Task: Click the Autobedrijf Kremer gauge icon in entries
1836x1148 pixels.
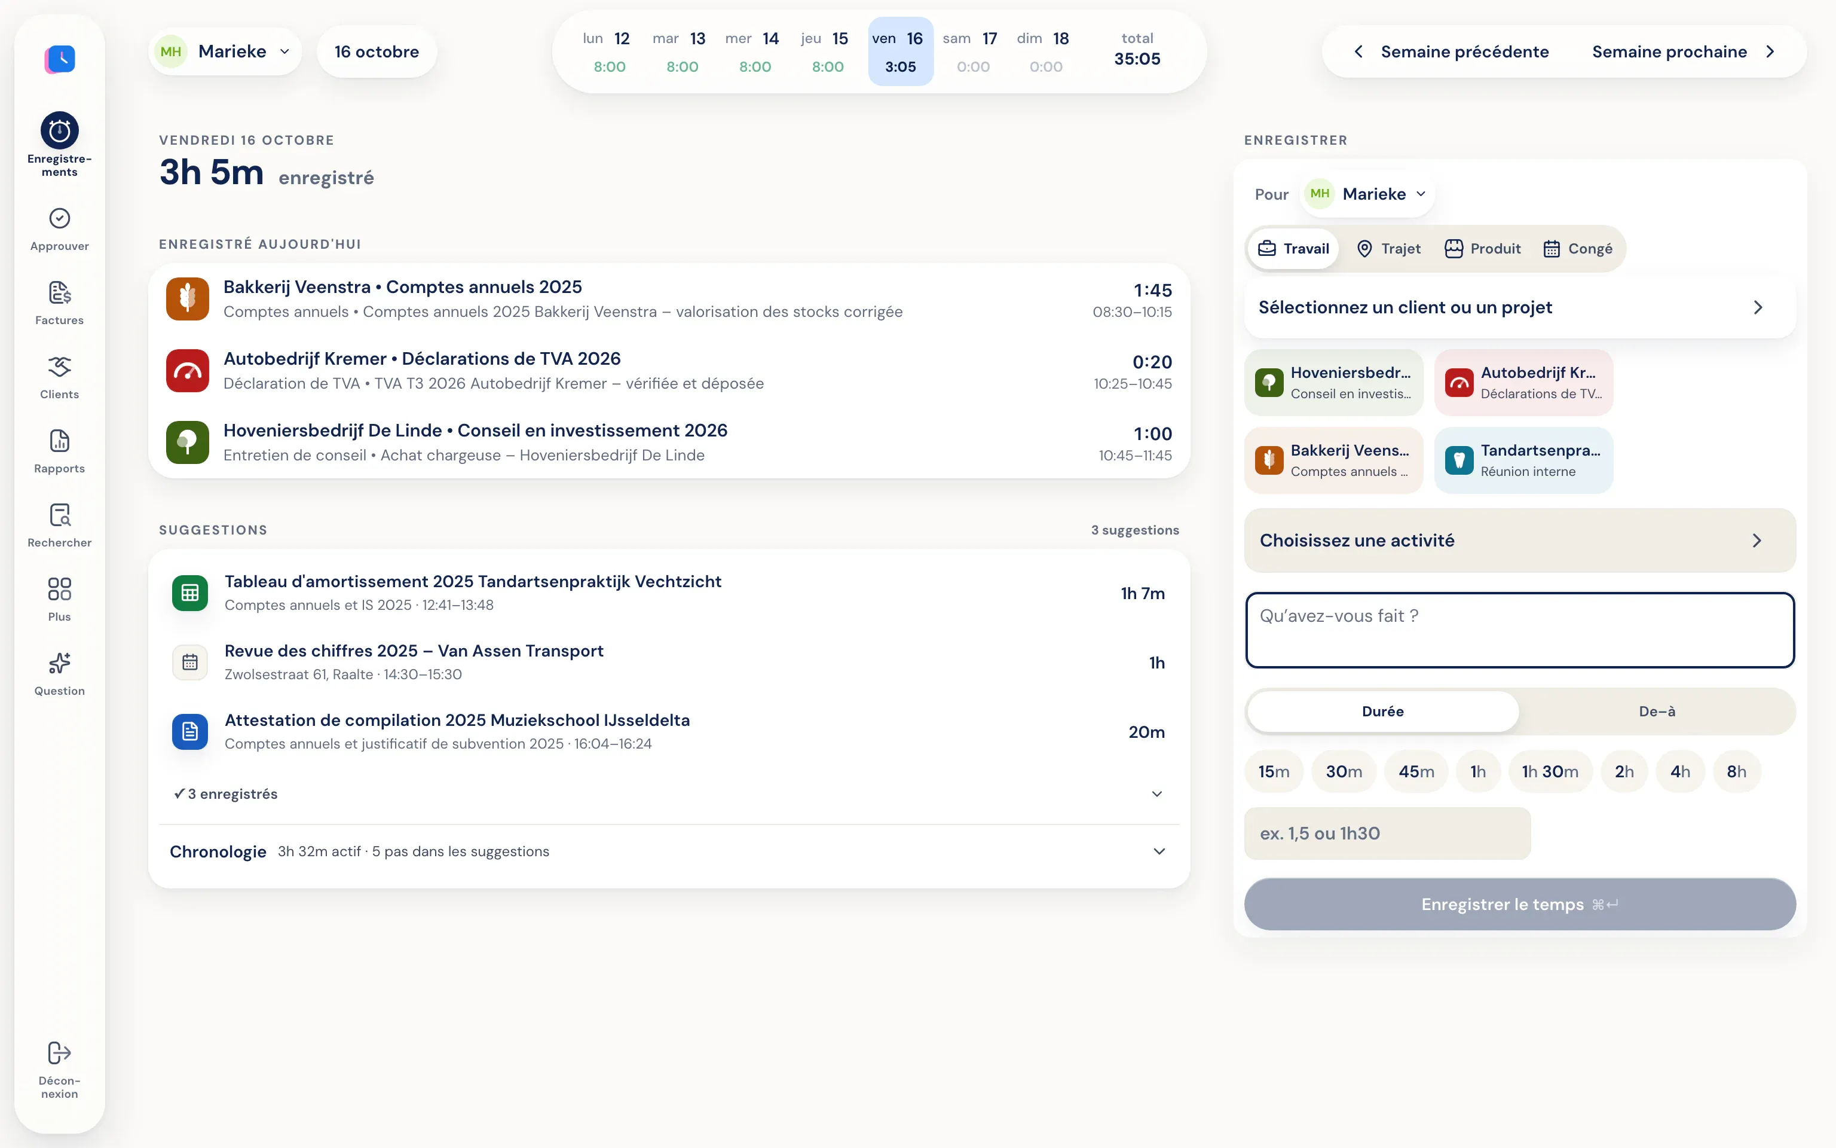Action: coord(188,371)
